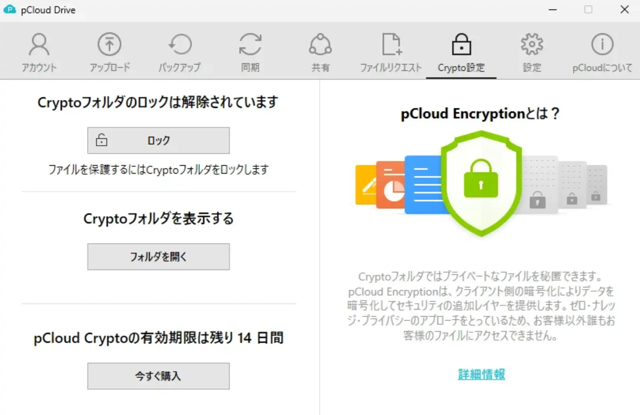Click the green shield padlock illustration
This screenshot has height=415, width=640.
(x=481, y=183)
